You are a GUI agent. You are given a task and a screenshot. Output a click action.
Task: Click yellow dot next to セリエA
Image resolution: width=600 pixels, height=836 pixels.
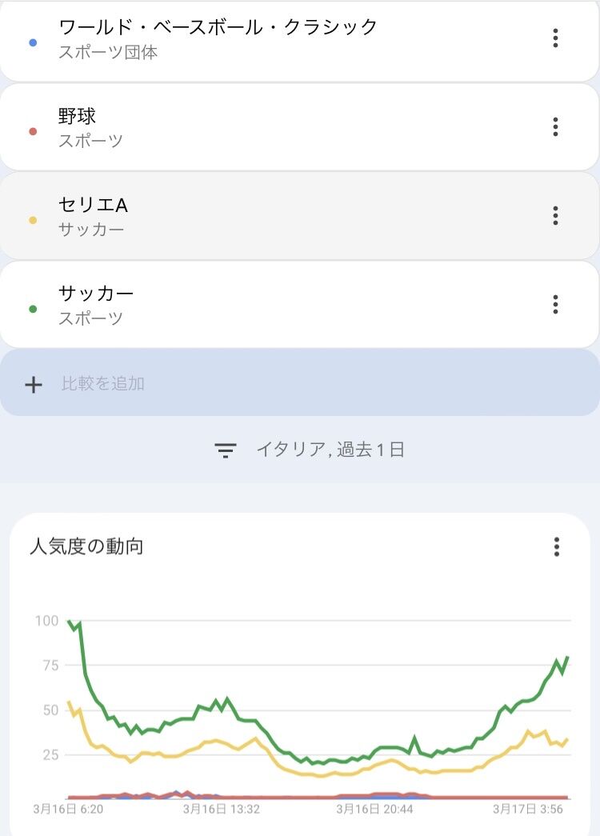(x=33, y=220)
